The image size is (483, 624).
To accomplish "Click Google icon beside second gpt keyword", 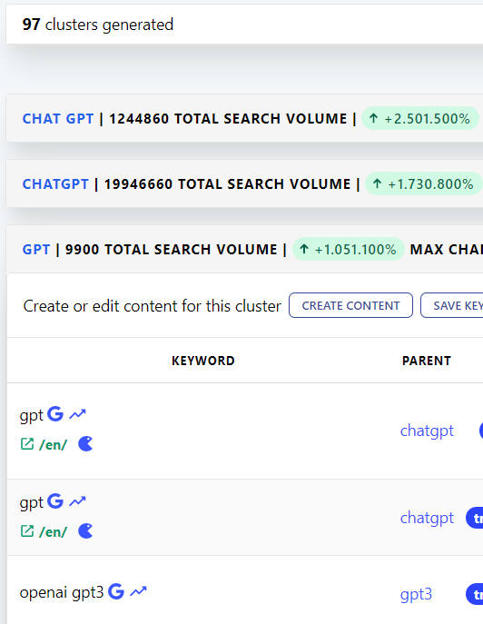I will pos(55,501).
